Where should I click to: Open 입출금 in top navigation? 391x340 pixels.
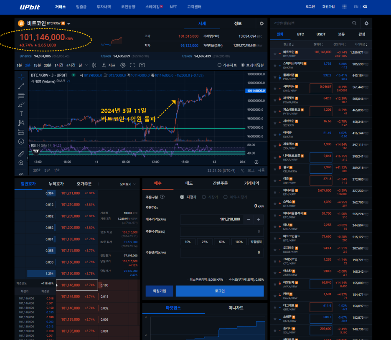tap(81, 7)
